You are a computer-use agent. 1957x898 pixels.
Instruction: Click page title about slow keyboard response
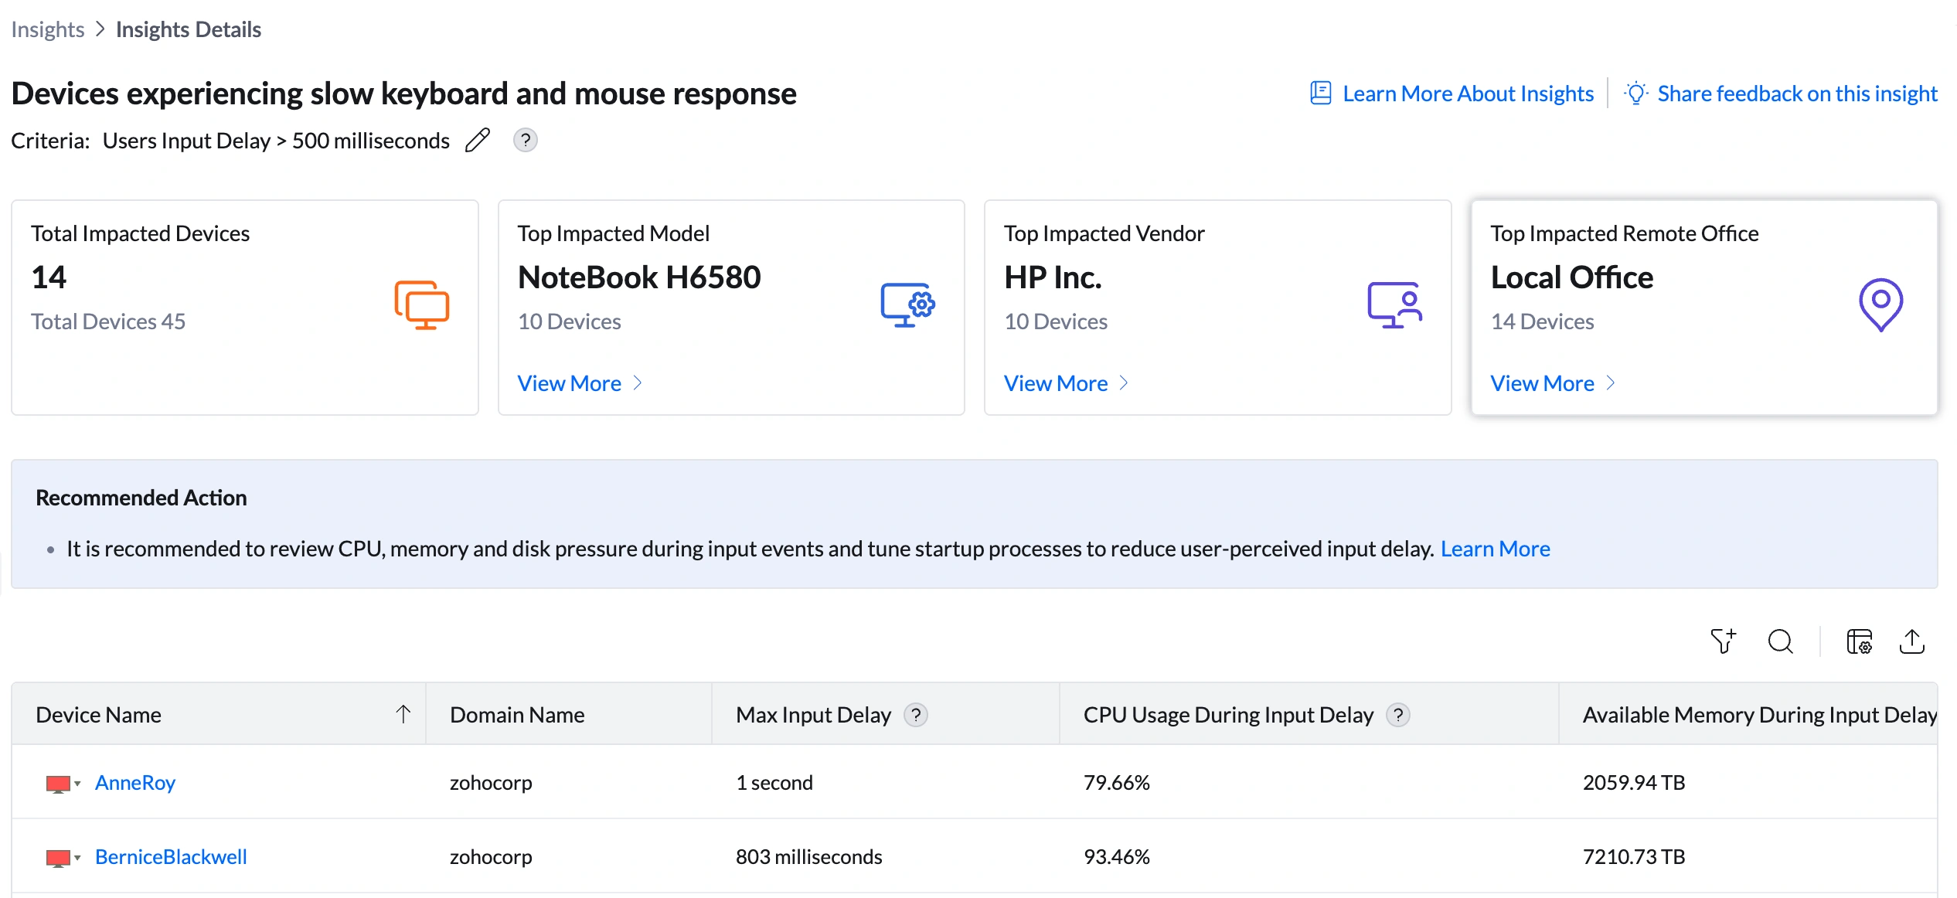point(403,94)
